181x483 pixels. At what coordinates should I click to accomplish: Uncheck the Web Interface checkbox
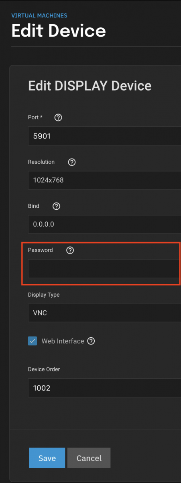tap(33, 341)
